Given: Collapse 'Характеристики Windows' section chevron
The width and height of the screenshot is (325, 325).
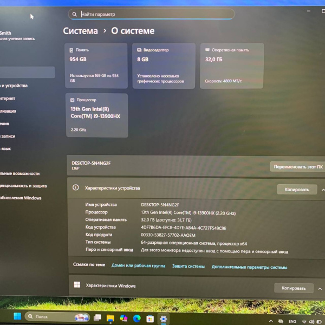Looking at the screenshot, I should (320, 289).
